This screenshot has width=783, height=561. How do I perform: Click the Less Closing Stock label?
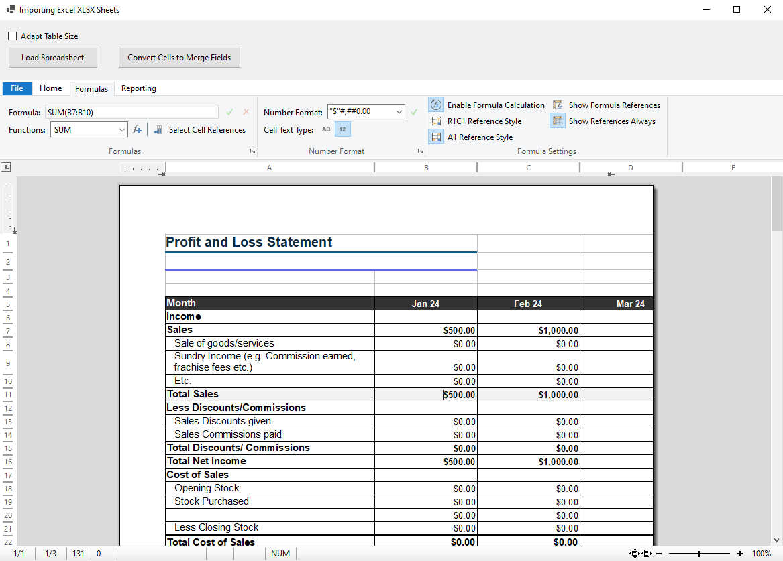pos(216,527)
